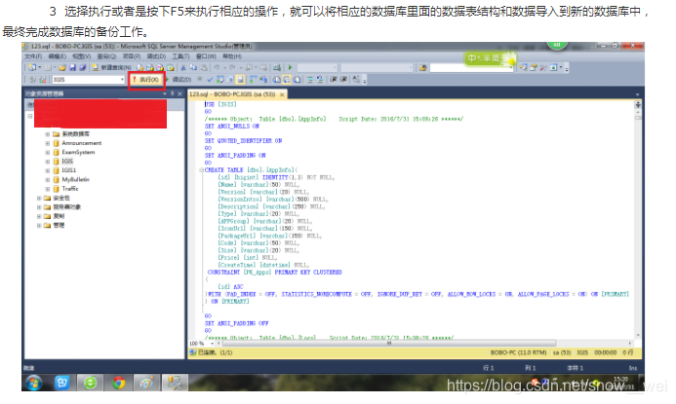Click the Open File folder icon
The height and width of the screenshot is (404, 676).
[x=62, y=67]
